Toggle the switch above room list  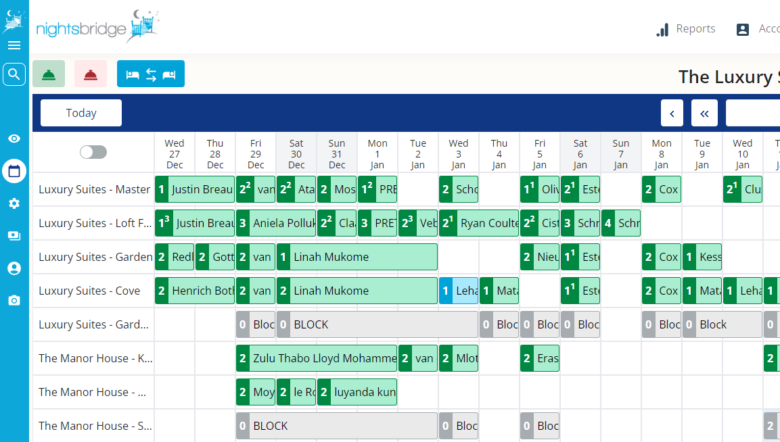point(93,152)
